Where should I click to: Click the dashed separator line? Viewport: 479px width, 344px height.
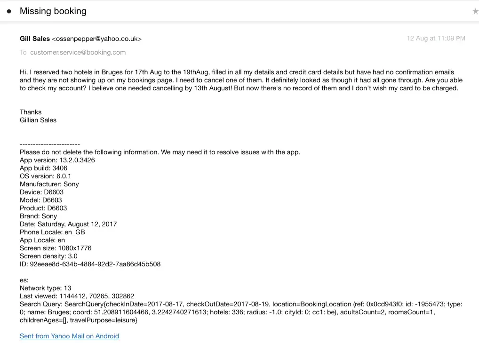[50, 144]
